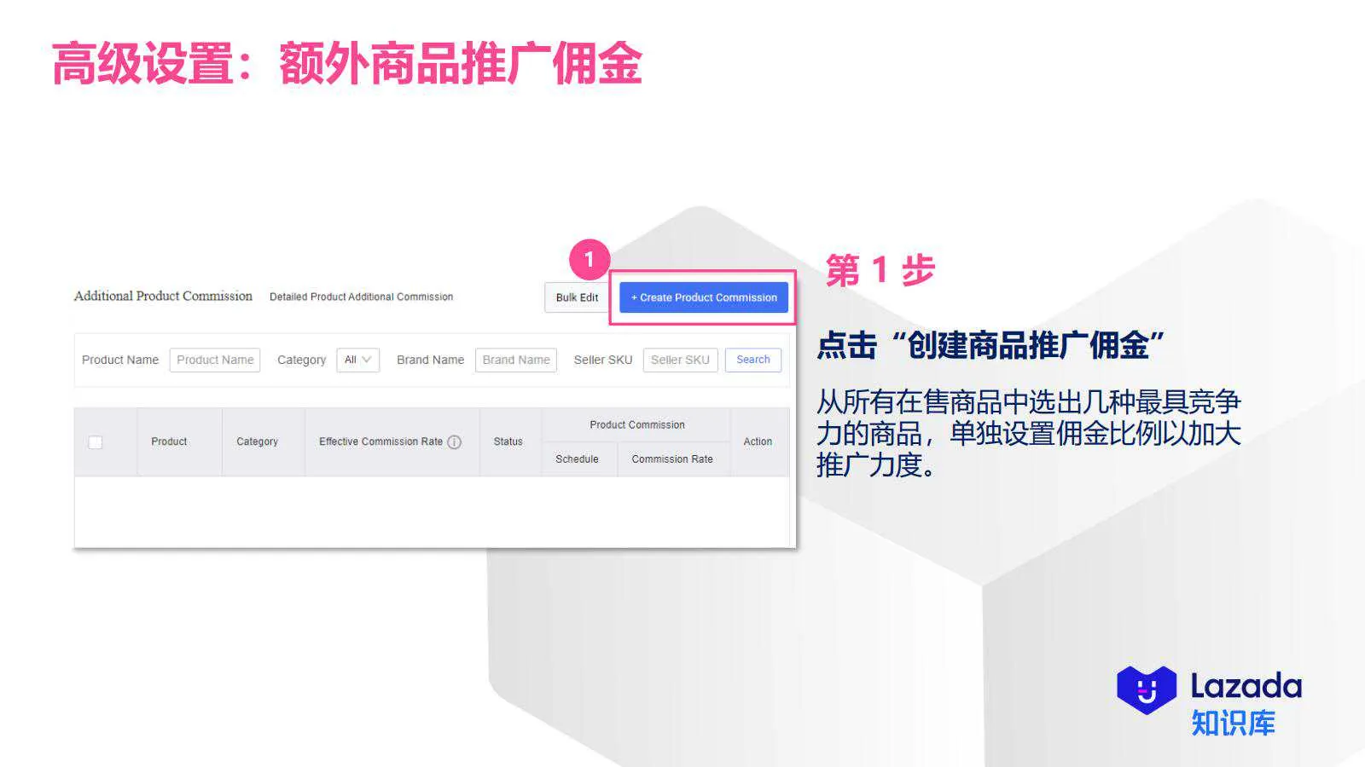This screenshot has width=1365, height=767.
Task: Click the Detailed Product Additional Commission subtitle
Action: 360,297
